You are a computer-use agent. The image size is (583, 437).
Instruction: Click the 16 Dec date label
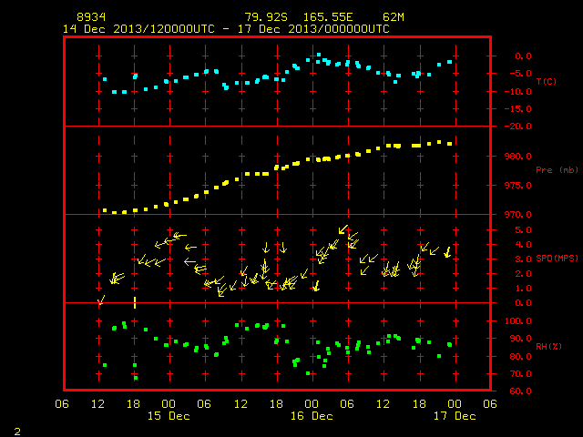click(312, 416)
